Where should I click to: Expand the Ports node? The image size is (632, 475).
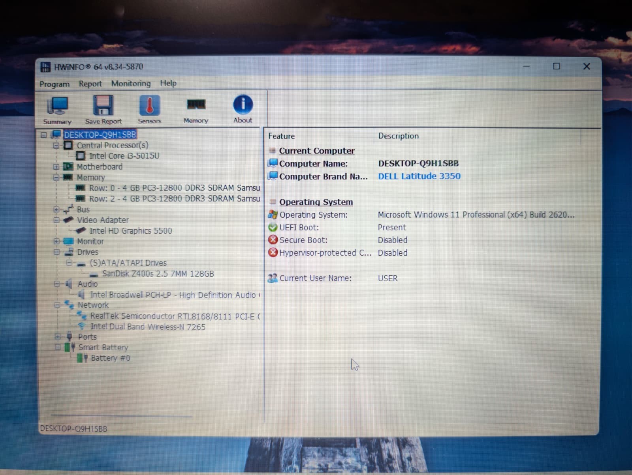[x=57, y=337]
